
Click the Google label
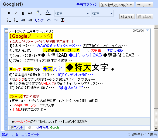(55, 127)
